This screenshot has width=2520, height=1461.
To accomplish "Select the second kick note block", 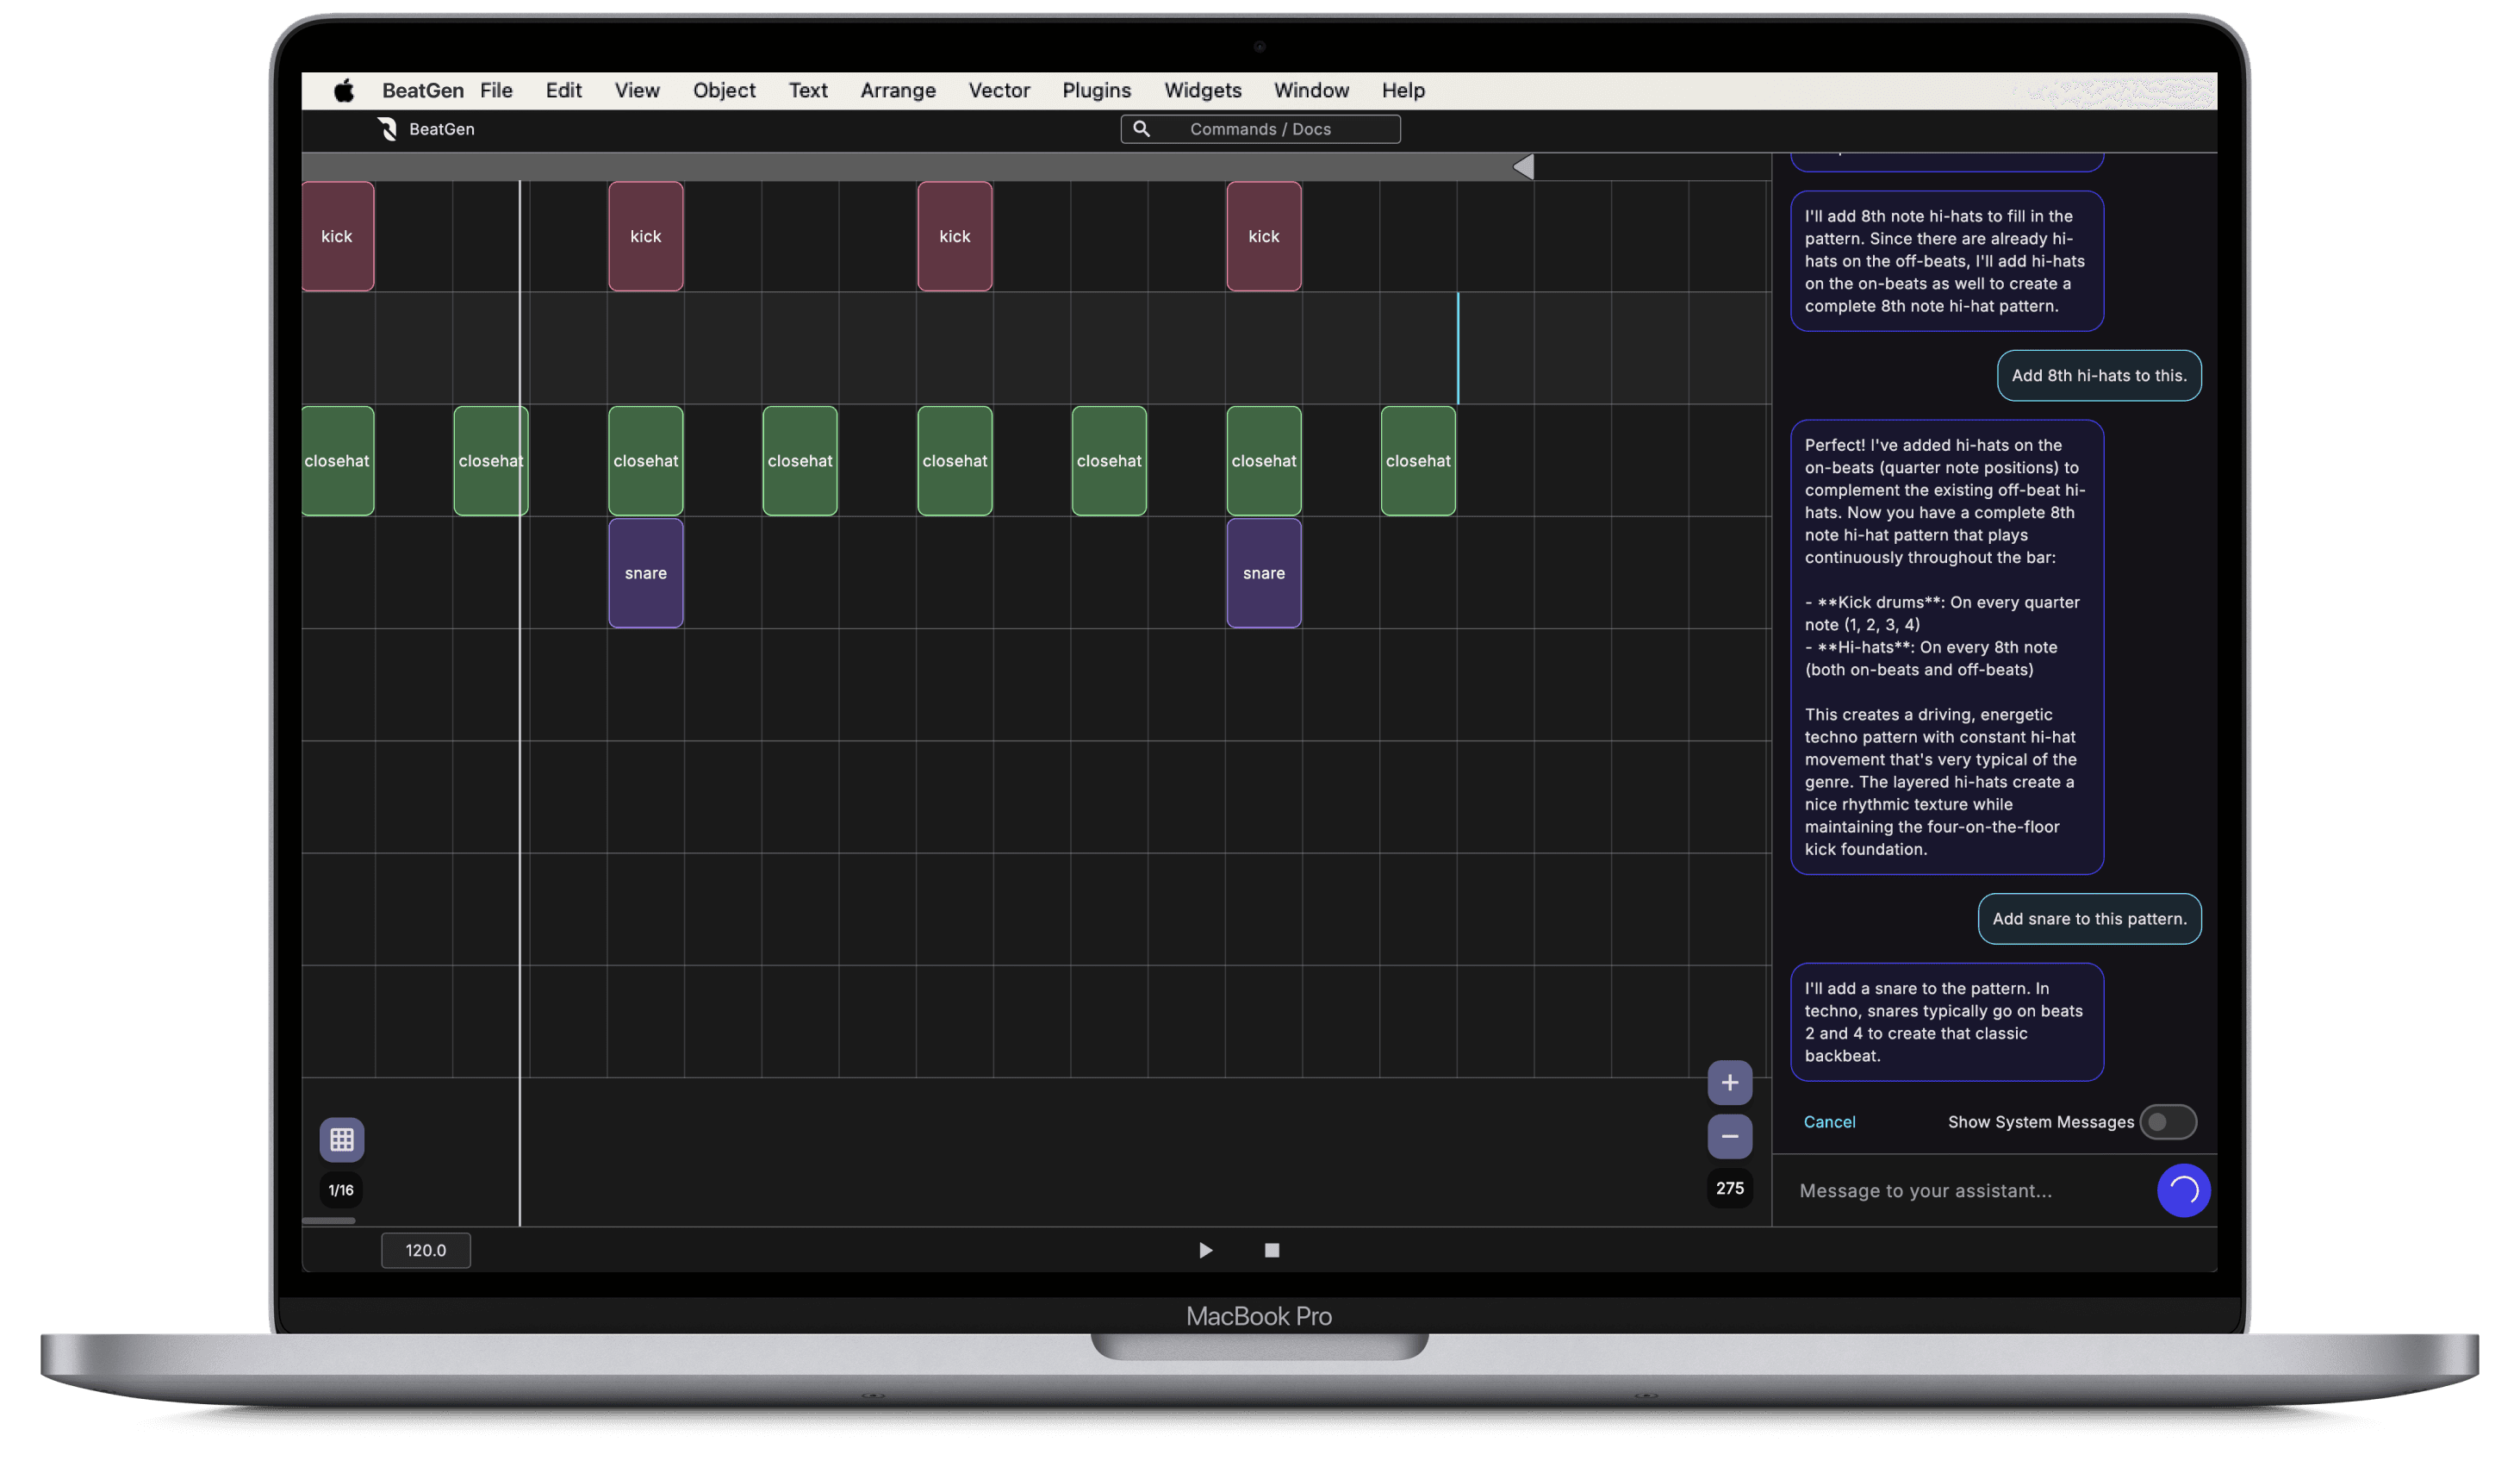I will click(x=646, y=236).
